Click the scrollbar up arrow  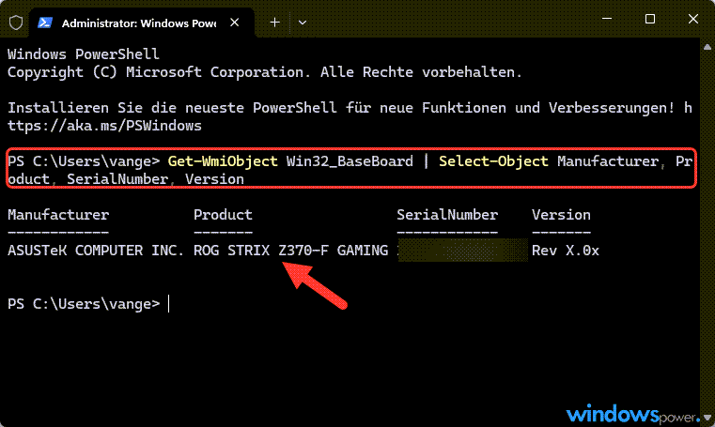tap(707, 46)
